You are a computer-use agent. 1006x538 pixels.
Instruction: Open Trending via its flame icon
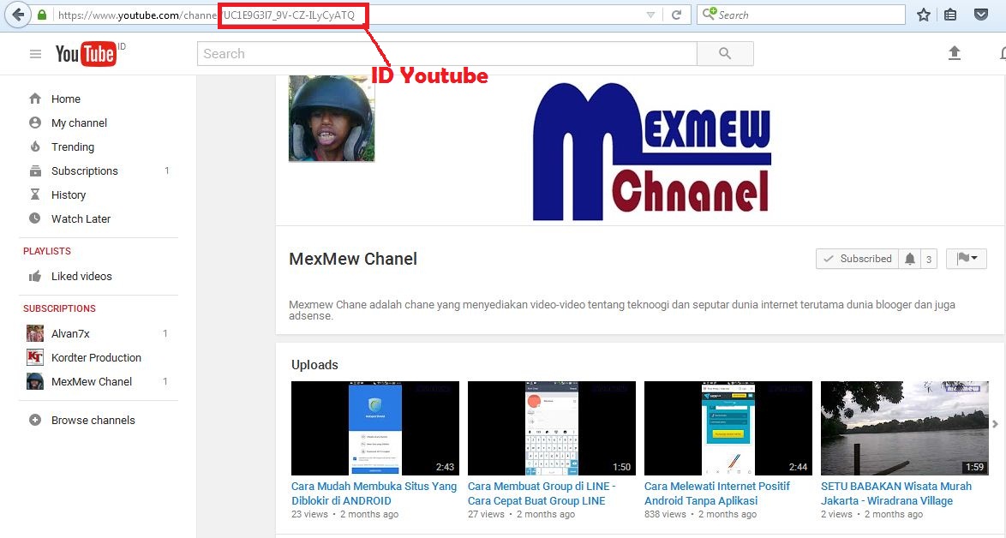click(x=33, y=146)
